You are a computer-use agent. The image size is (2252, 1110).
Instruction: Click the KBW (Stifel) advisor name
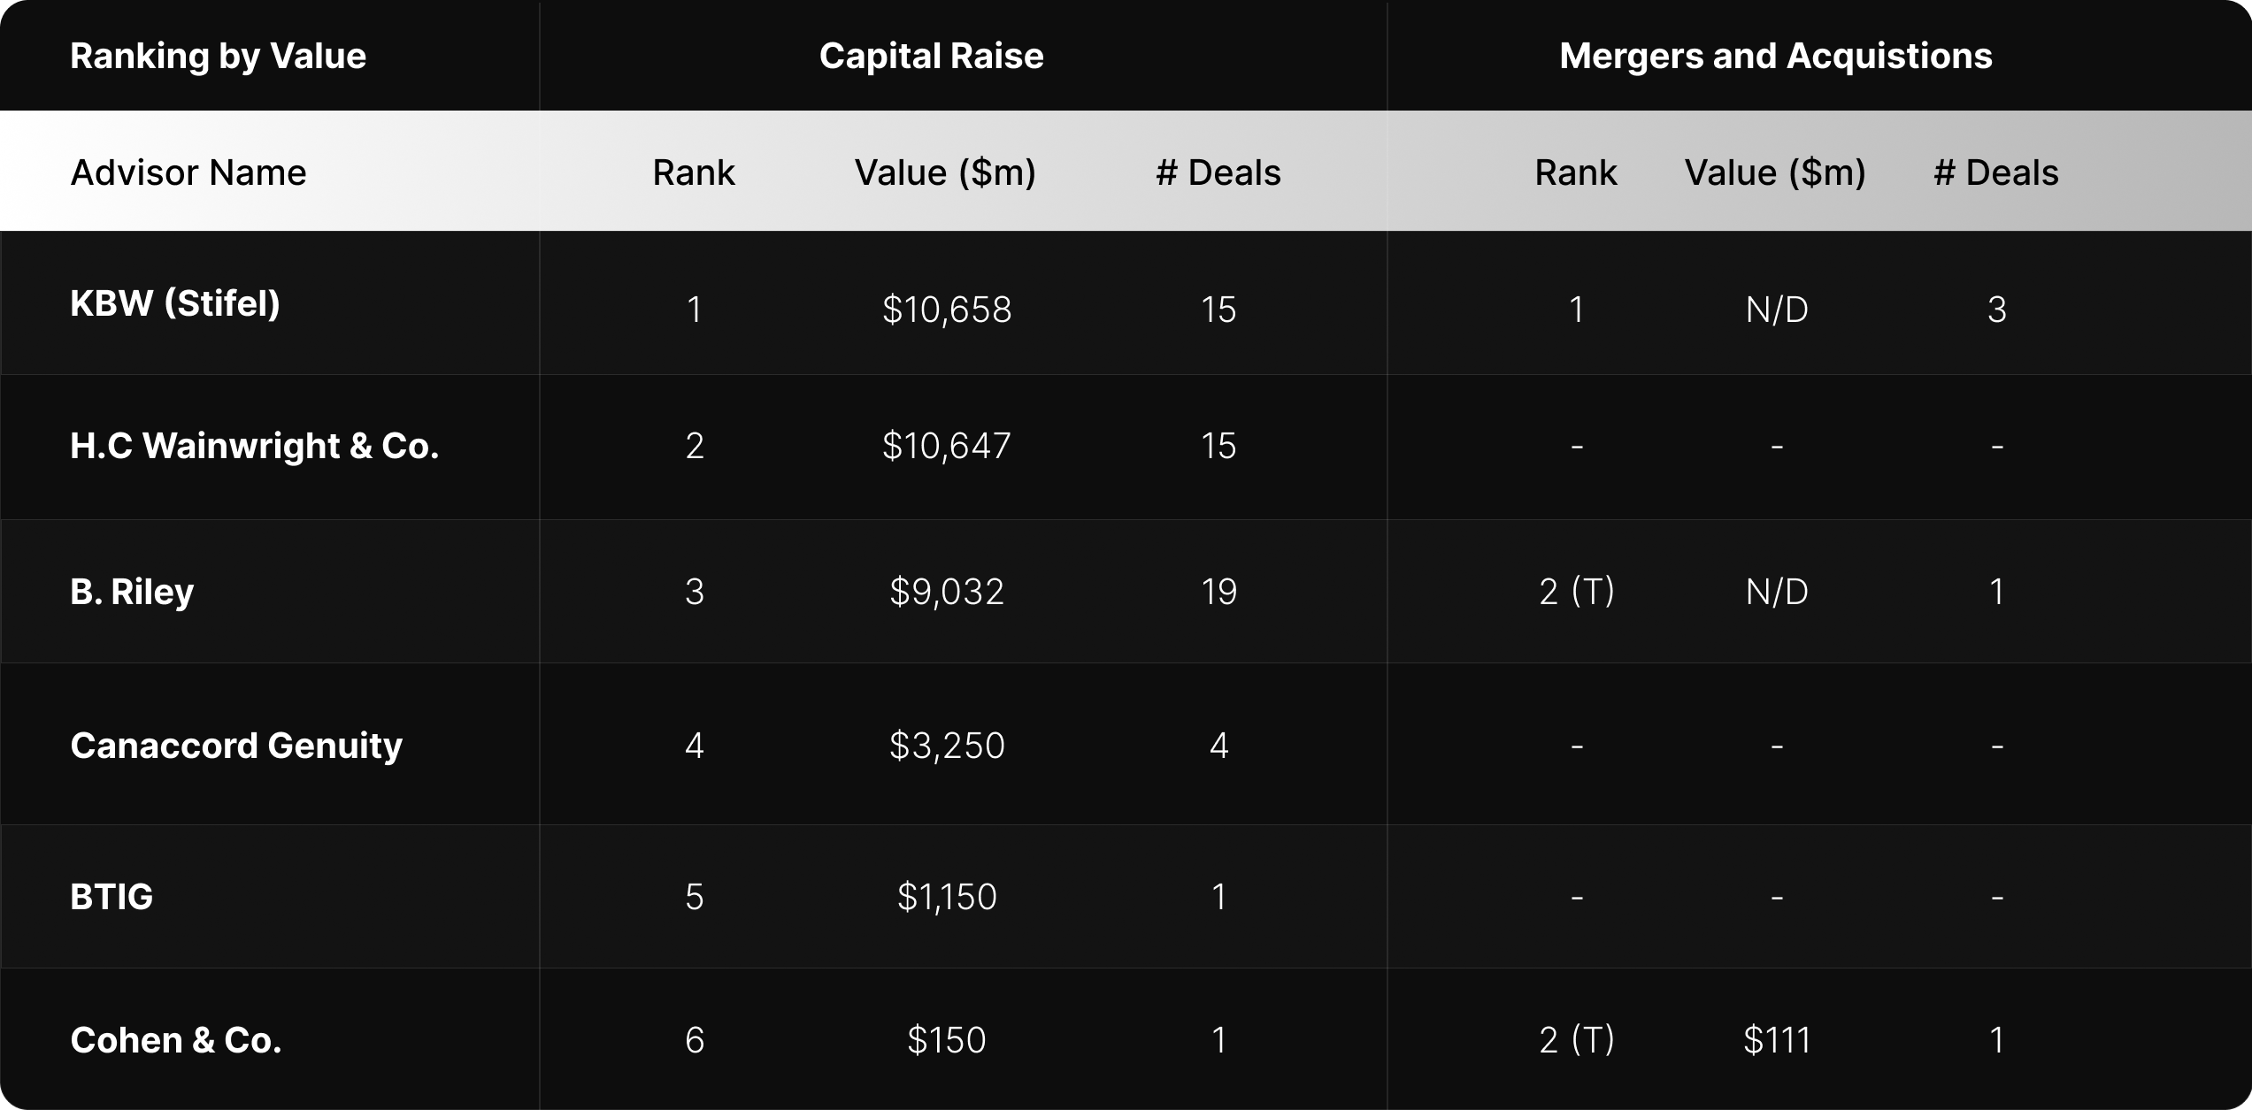pyautogui.click(x=175, y=304)
